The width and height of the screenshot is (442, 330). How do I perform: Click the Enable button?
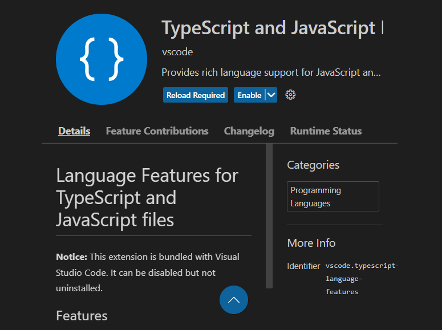point(249,95)
